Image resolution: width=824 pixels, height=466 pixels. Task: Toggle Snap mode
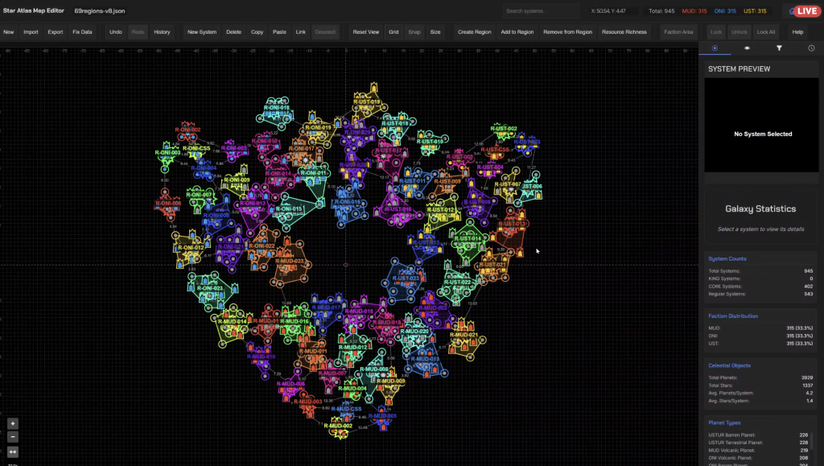point(414,32)
